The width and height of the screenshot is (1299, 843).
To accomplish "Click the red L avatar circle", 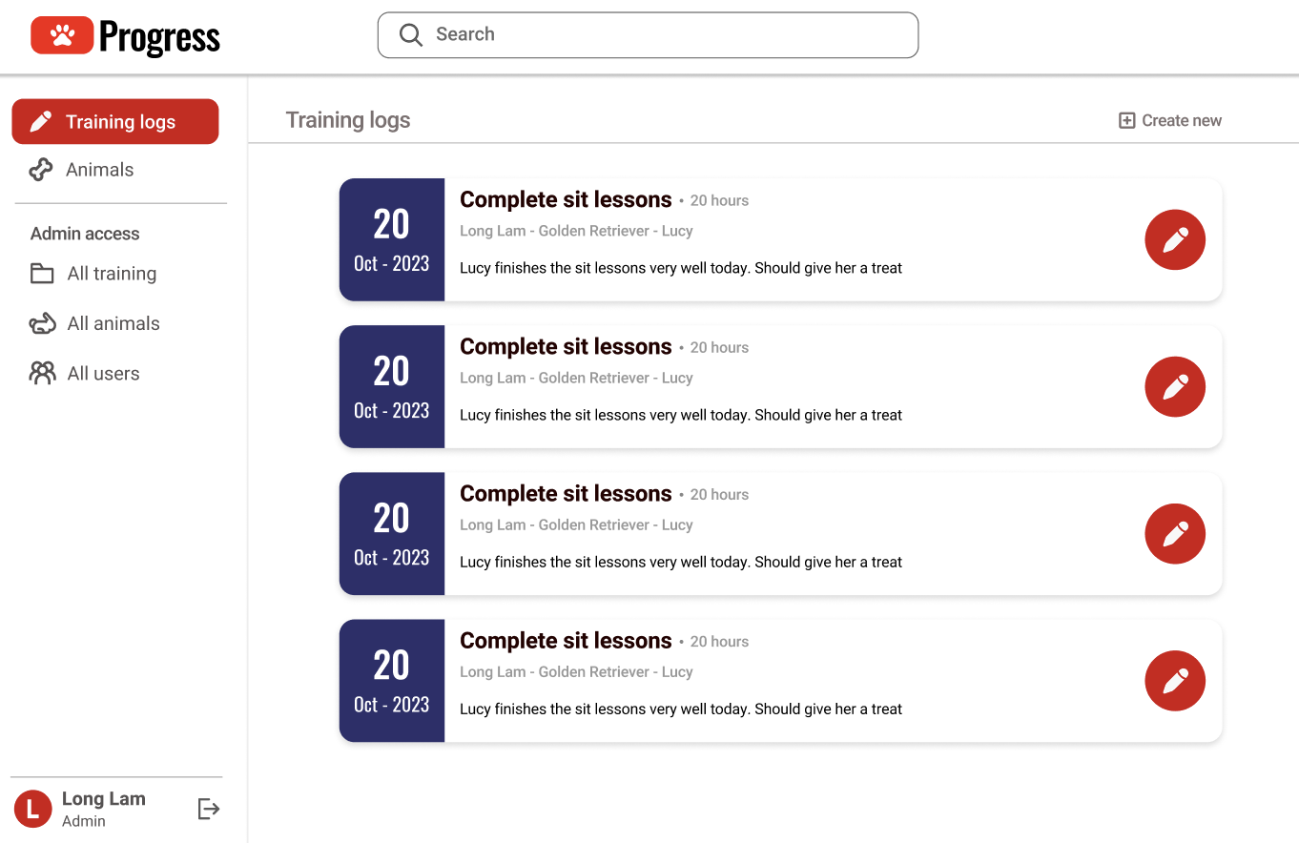I will pos(32,808).
